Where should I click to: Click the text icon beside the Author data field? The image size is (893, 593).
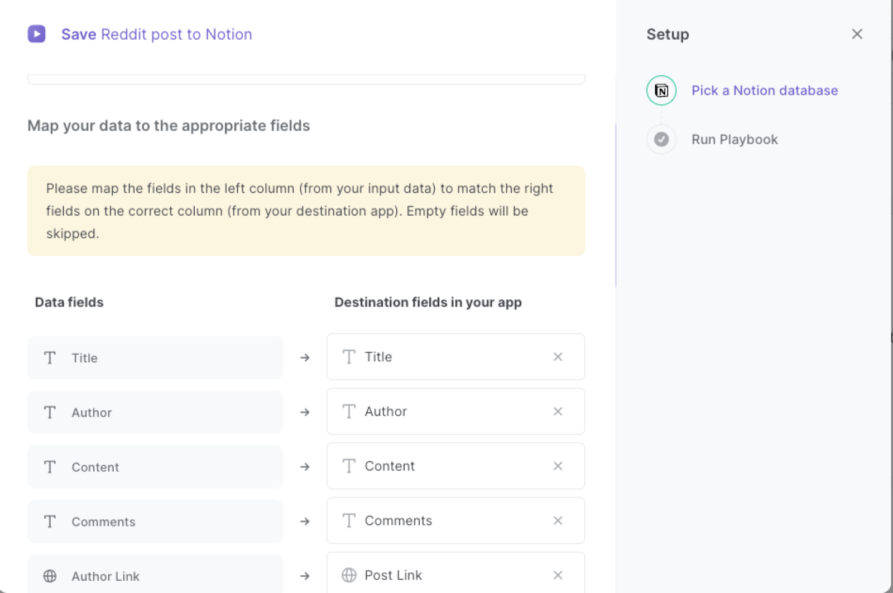point(50,413)
